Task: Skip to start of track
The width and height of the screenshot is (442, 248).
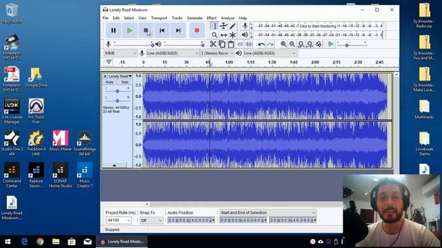Action: (x=162, y=30)
